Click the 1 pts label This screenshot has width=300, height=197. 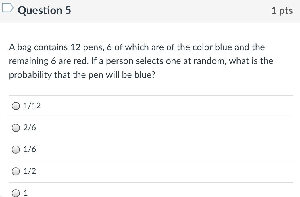pos(282,10)
